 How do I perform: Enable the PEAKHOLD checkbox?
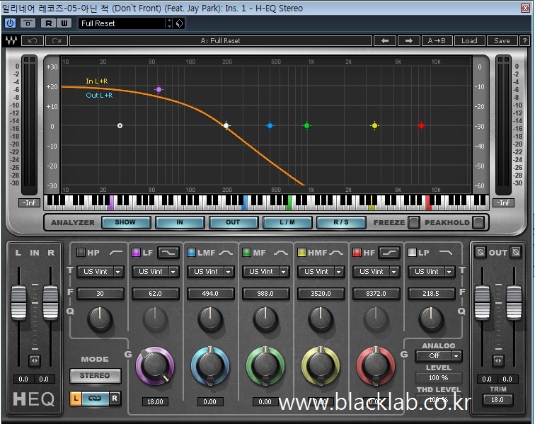click(x=478, y=222)
